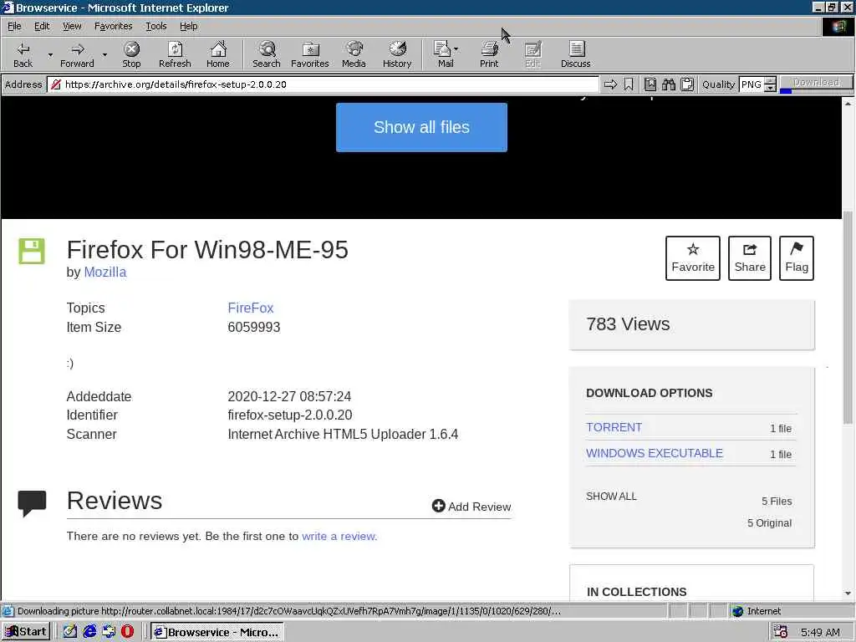
Task: Open the File menu
Action: tap(14, 26)
